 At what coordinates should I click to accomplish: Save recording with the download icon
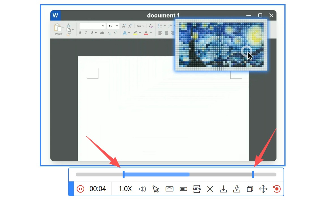tap(223, 189)
